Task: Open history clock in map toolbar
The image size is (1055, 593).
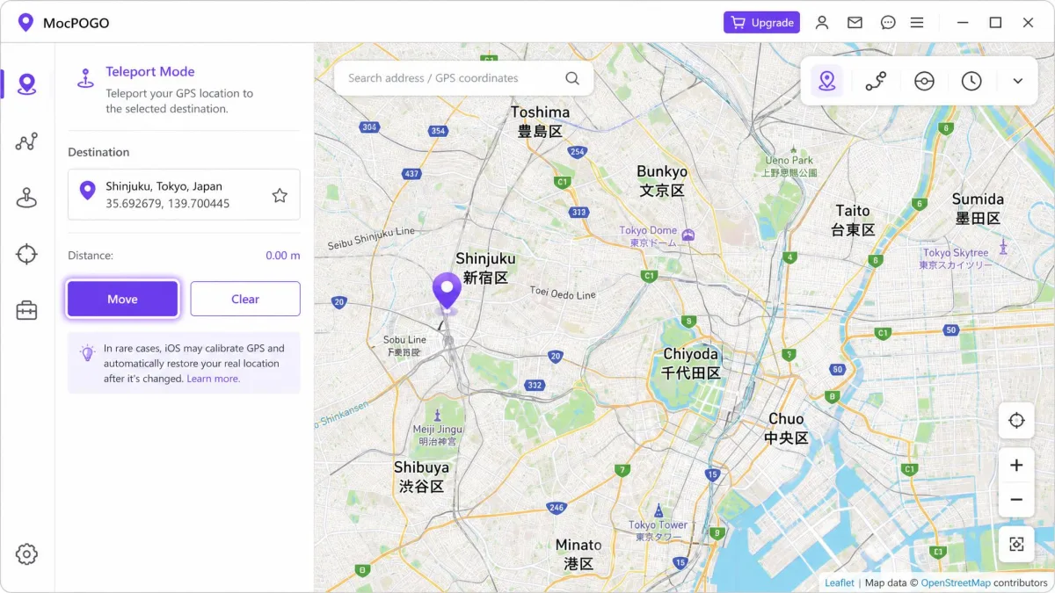Action: [971, 81]
